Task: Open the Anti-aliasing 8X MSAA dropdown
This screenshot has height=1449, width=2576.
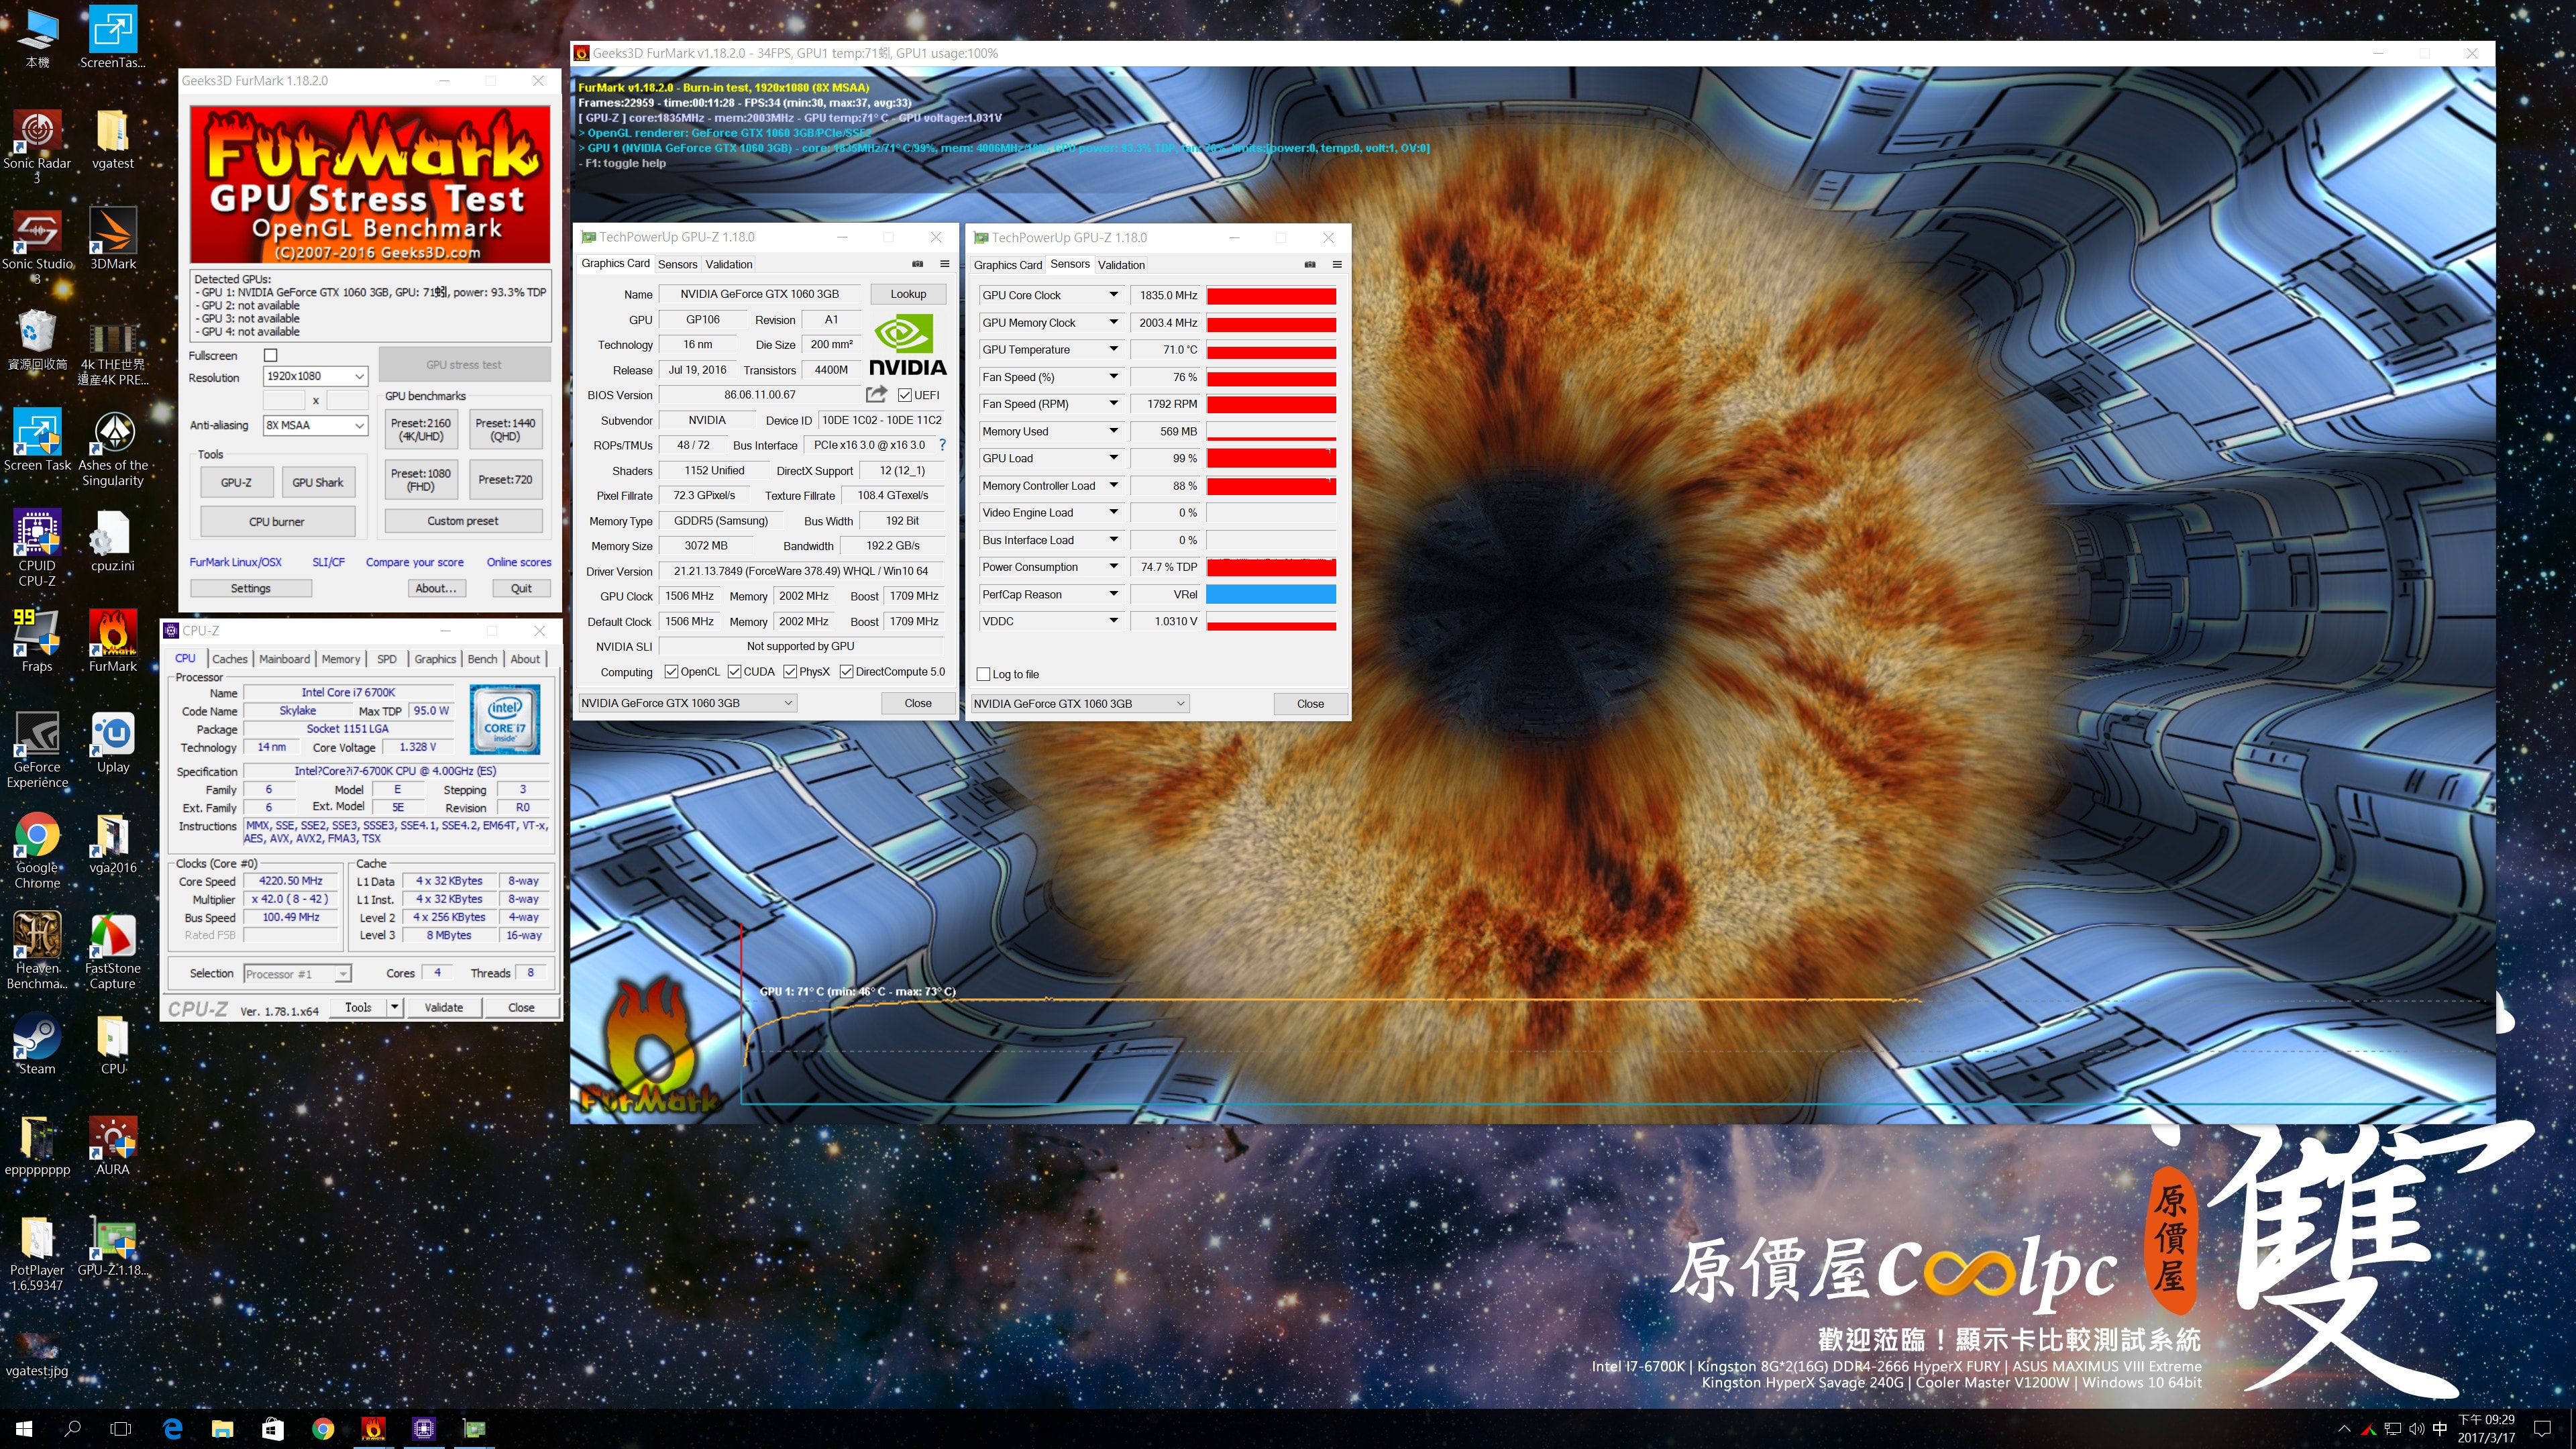Action: click(315, 425)
